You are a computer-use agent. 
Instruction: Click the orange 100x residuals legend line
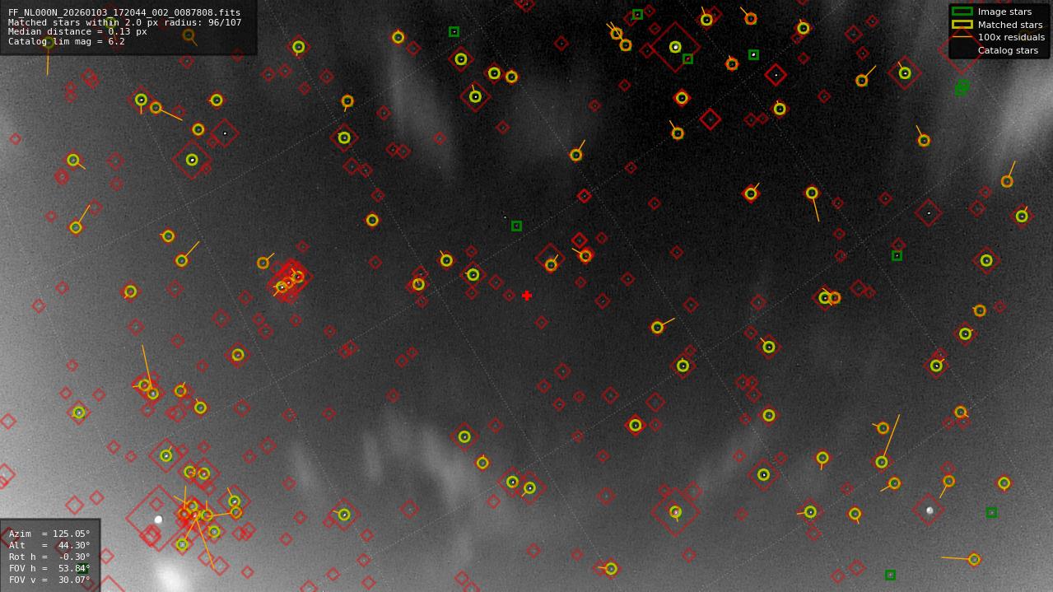pos(962,37)
